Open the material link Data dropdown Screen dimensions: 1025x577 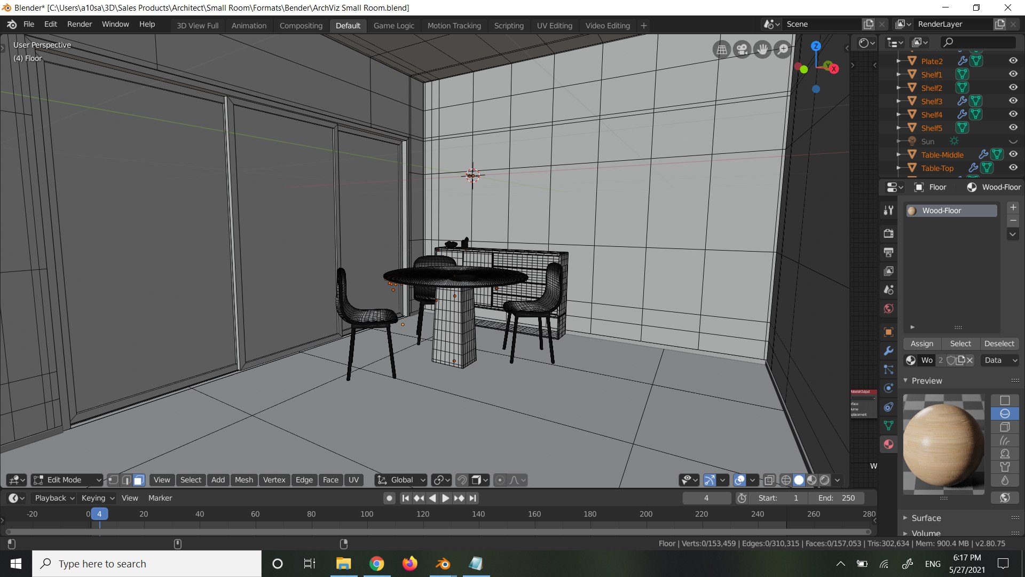point(1000,360)
